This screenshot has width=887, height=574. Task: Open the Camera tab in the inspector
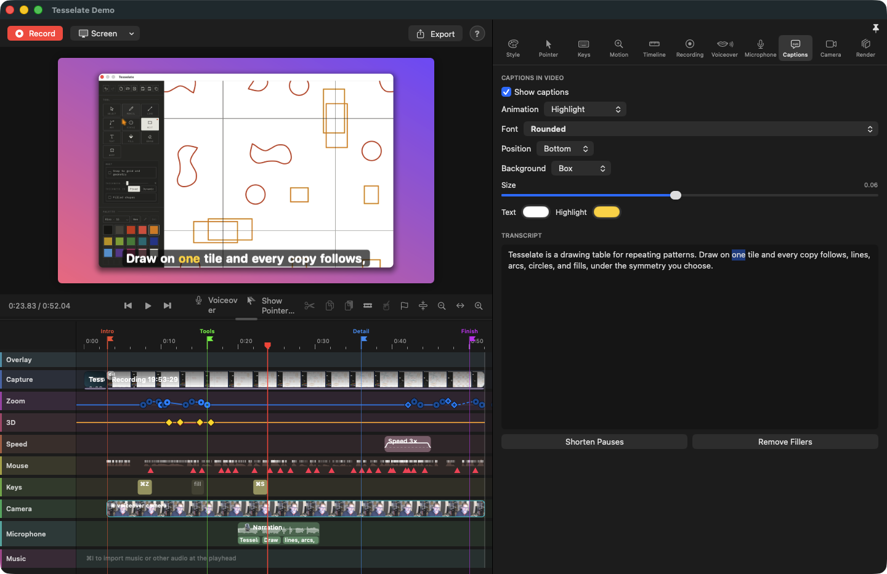pos(830,48)
